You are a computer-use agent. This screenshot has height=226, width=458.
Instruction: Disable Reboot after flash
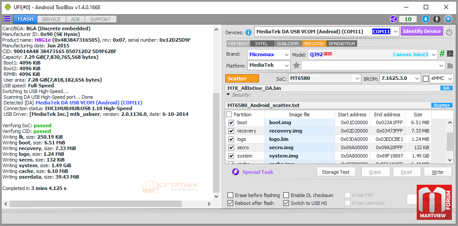(x=231, y=203)
